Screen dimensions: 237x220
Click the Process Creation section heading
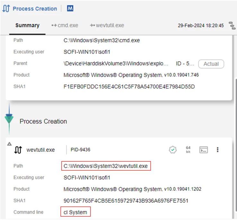pyautogui.click(x=43, y=121)
